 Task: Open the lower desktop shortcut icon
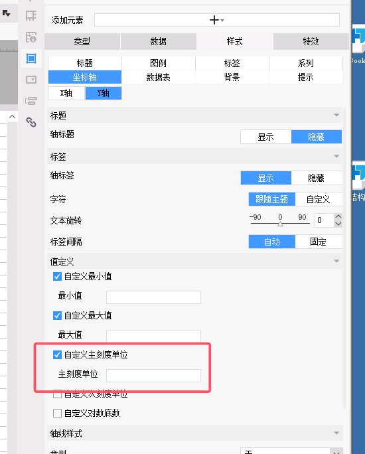tap(358, 177)
